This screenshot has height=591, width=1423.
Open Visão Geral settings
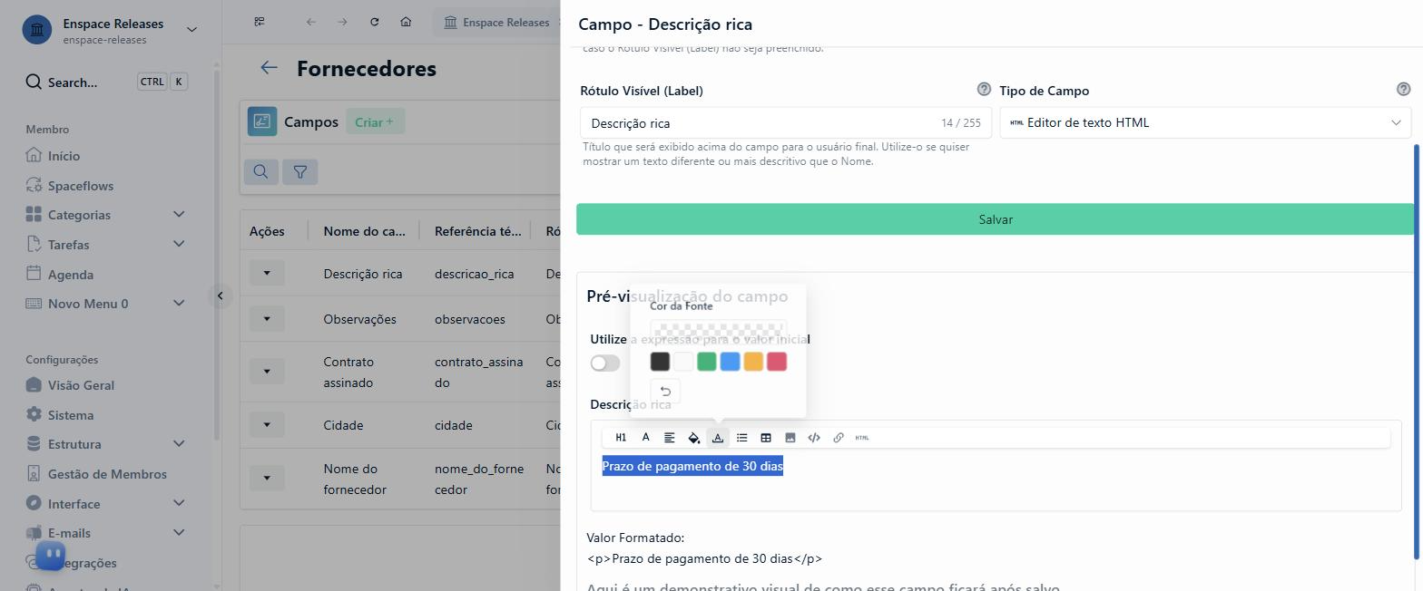pos(81,385)
